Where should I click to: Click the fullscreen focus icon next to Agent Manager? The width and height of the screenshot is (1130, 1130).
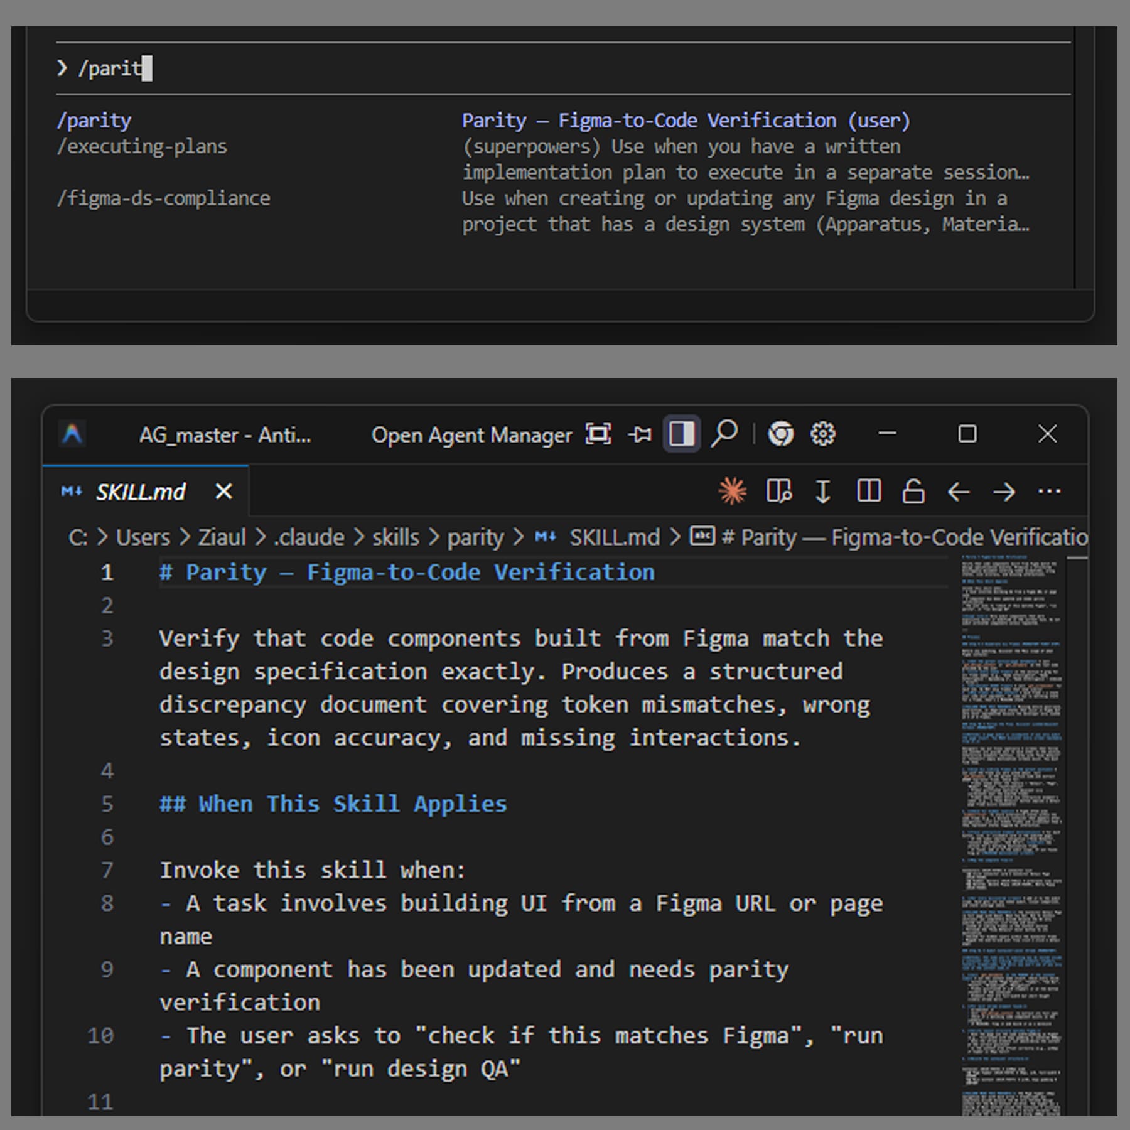[x=598, y=434]
